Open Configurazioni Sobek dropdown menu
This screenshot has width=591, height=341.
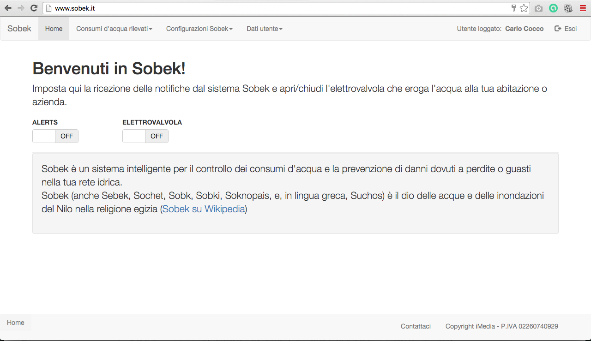click(199, 29)
